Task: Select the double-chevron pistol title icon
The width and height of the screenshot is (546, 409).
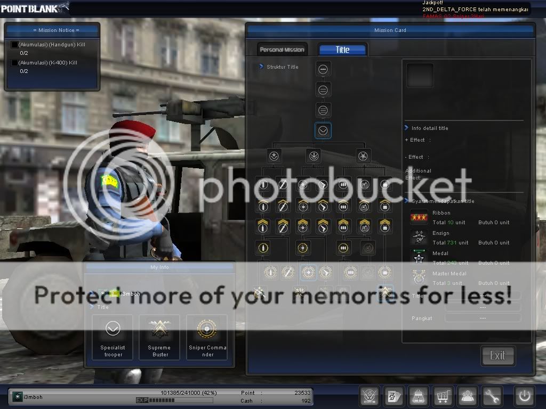Action: point(323,226)
